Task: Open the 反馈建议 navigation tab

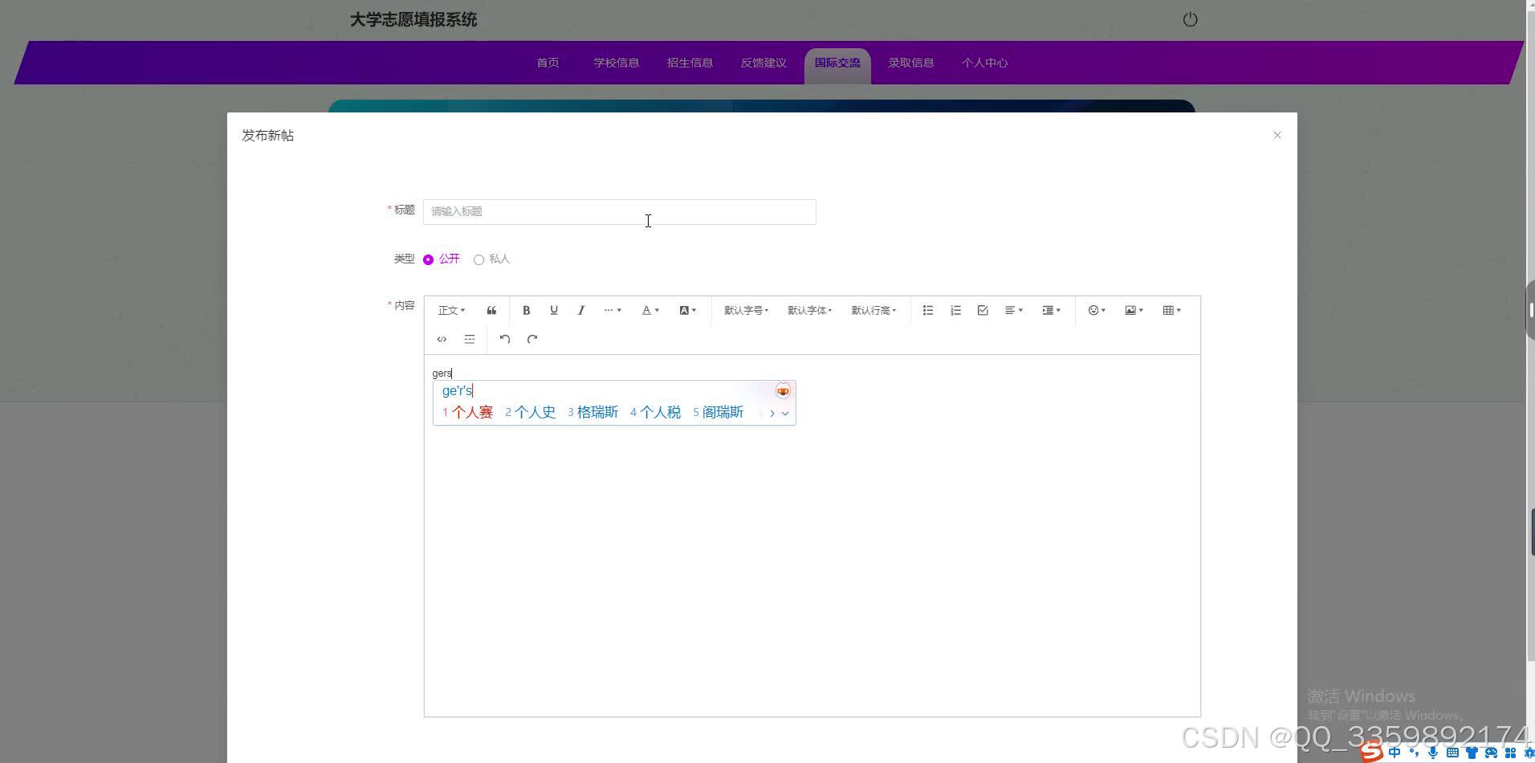Action: [x=763, y=63]
